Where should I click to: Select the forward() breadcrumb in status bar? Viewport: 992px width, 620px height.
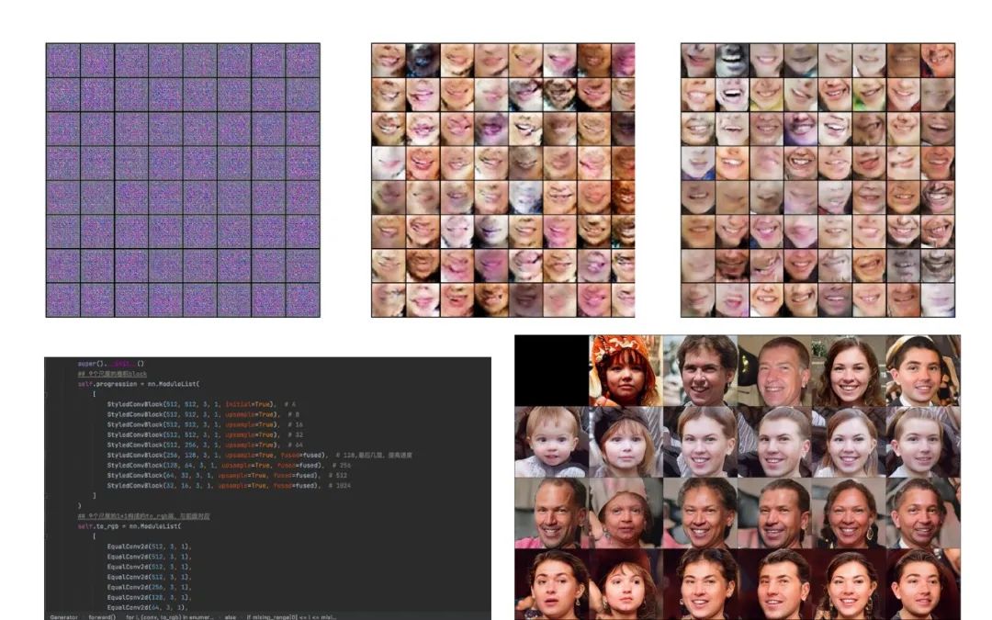(x=102, y=617)
